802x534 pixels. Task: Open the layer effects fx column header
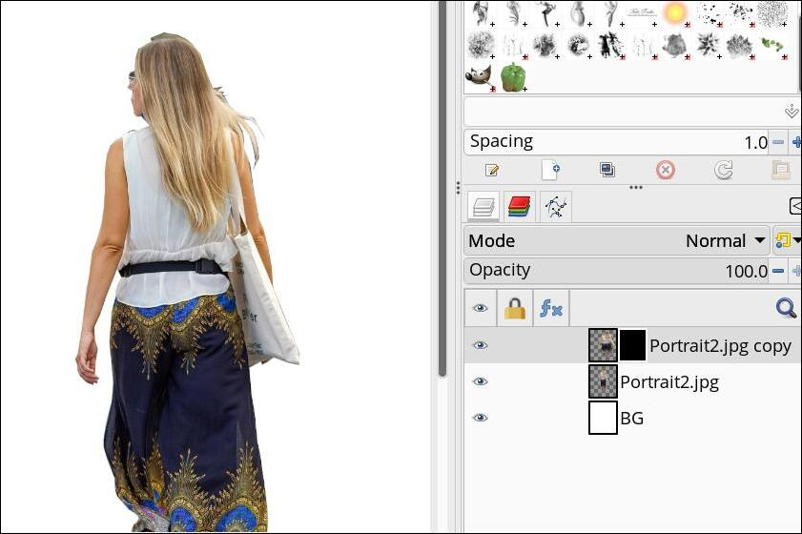[550, 308]
